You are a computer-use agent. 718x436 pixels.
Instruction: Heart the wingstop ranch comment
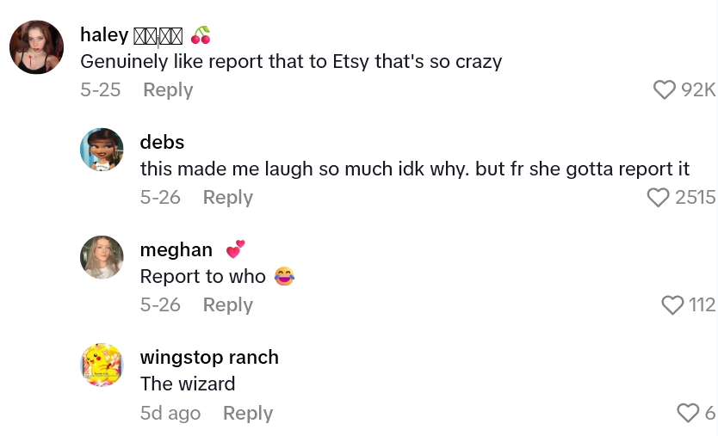click(688, 413)
